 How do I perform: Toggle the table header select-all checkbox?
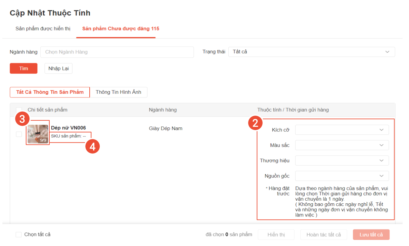[19, 110]
